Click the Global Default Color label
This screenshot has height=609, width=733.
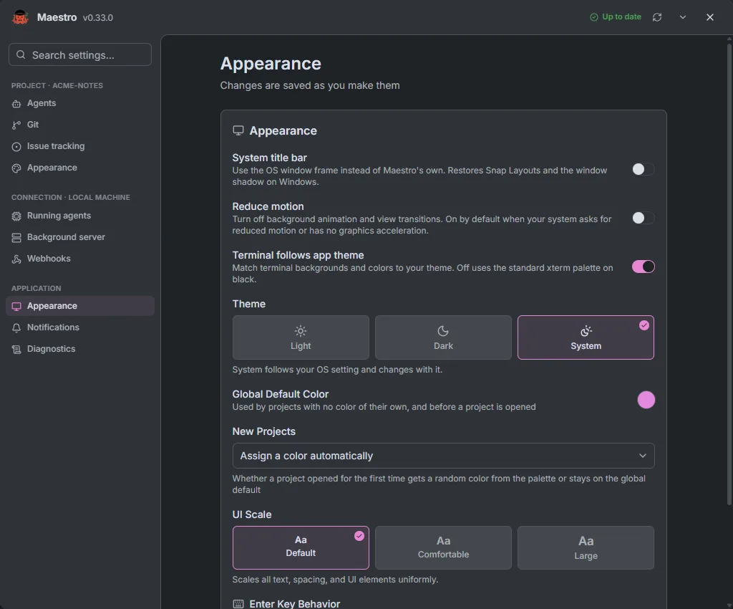281,394
